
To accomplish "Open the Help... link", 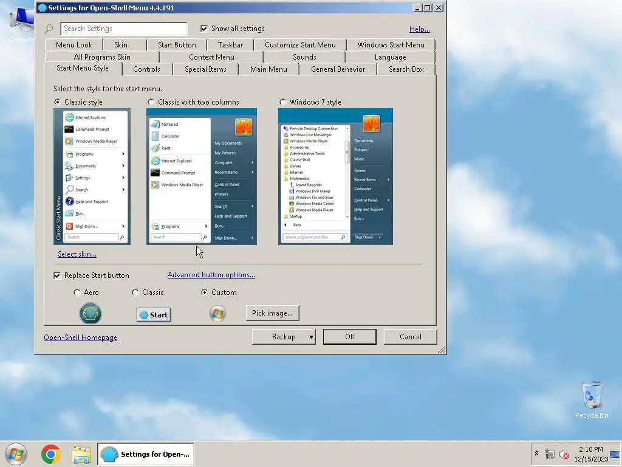I will pos(419,29).
